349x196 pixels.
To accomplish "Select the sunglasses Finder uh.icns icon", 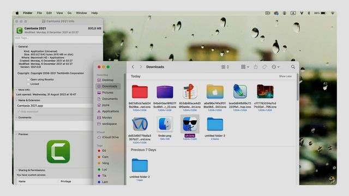I will tap(190, 124).
